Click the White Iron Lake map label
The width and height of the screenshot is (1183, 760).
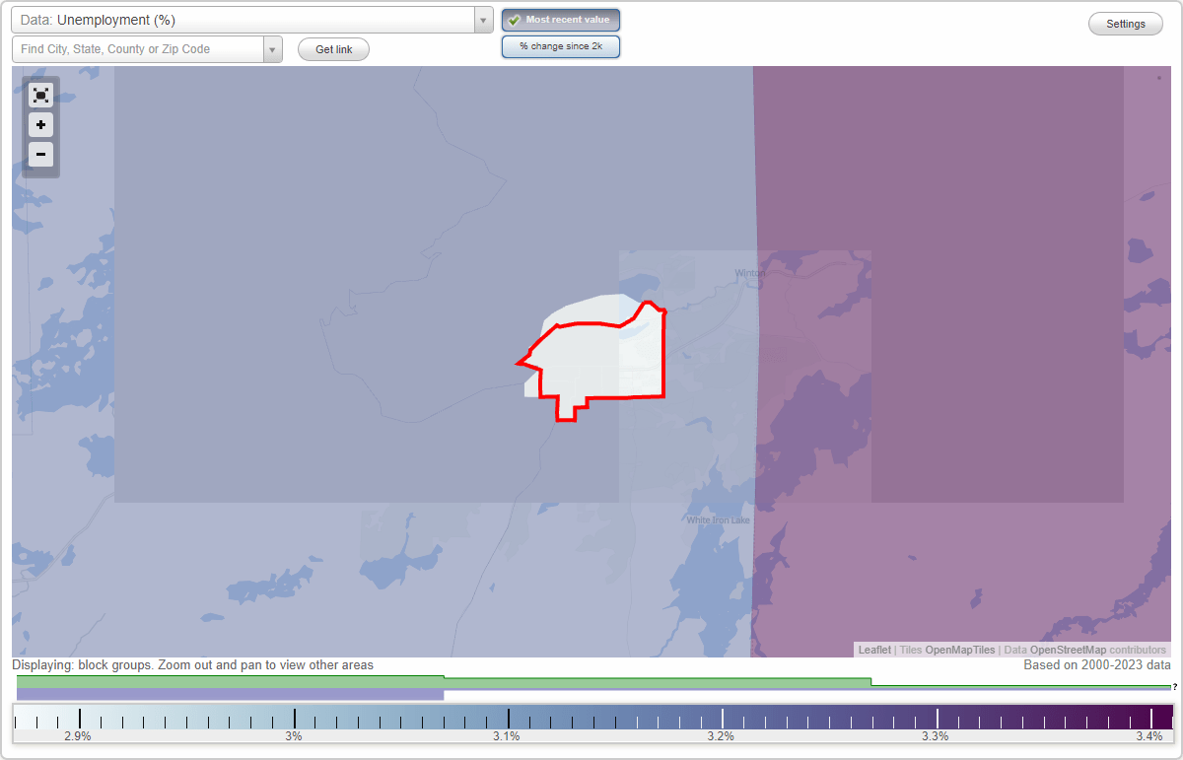click(718, 520)
